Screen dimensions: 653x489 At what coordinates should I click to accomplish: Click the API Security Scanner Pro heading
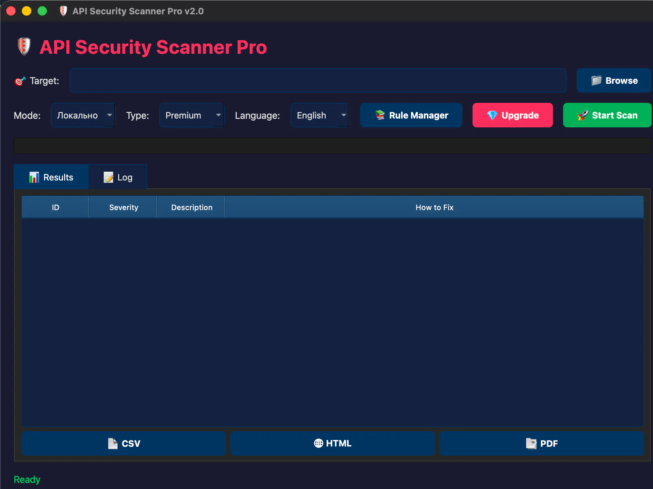pyautogui.click(x=153, y=47)
